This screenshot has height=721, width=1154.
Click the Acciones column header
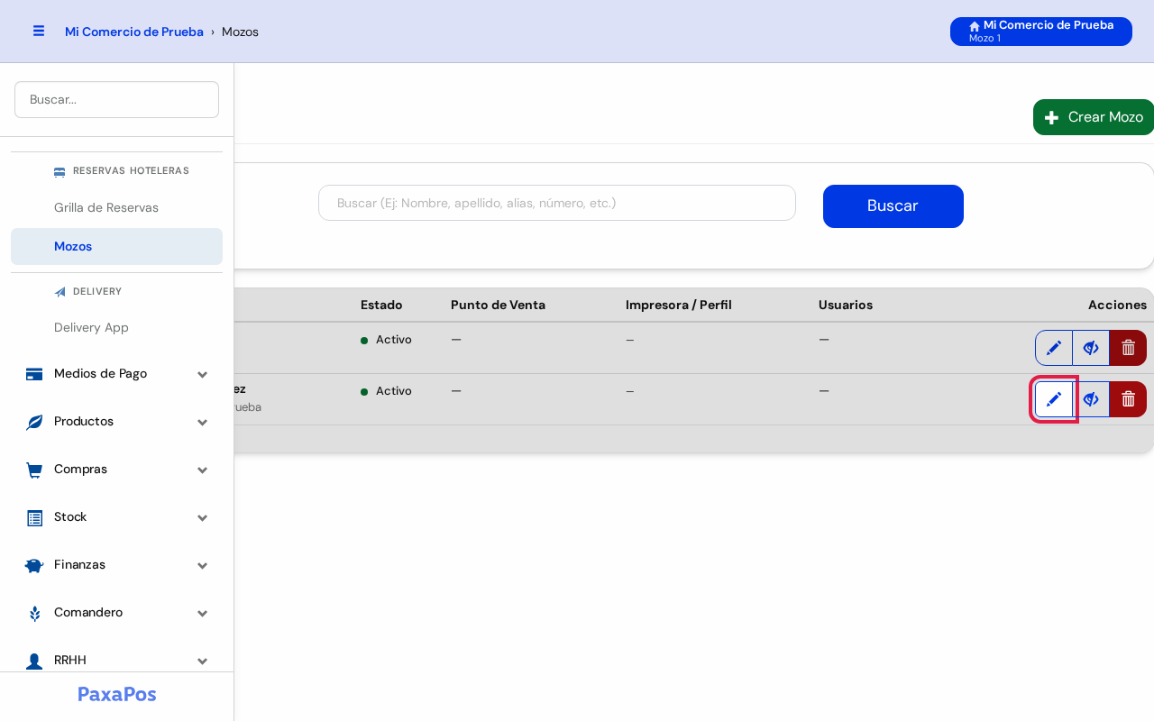(1117, 305)
